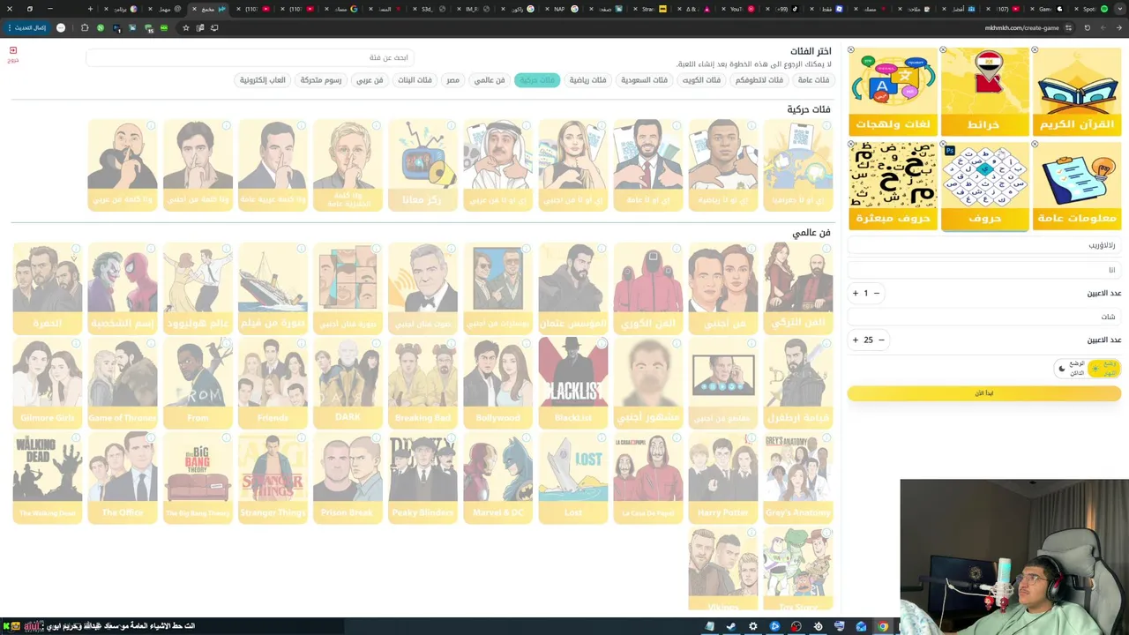This screenshot has width=1129, height=635.
Task: Pick the La Casa De Papel card
Action: (x=647, y=477)
